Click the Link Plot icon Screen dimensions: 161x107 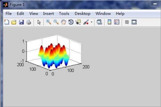tap(99, 22)
